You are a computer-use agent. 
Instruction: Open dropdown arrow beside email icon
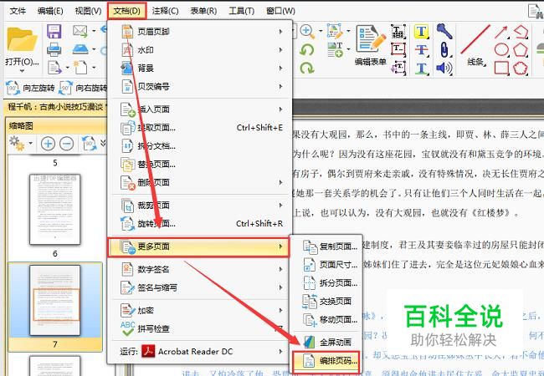(x=94, y=31)
